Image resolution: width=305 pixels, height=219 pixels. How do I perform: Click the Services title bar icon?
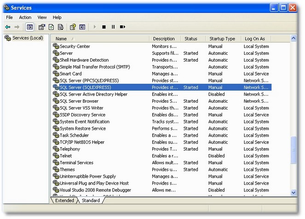(6, 7)
